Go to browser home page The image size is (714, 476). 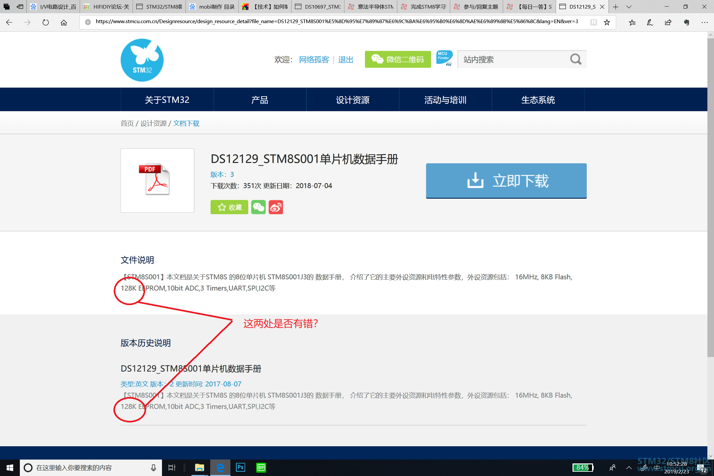(64, 22)
